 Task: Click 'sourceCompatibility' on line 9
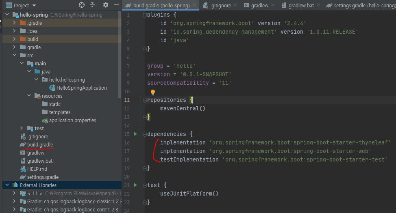178,83
